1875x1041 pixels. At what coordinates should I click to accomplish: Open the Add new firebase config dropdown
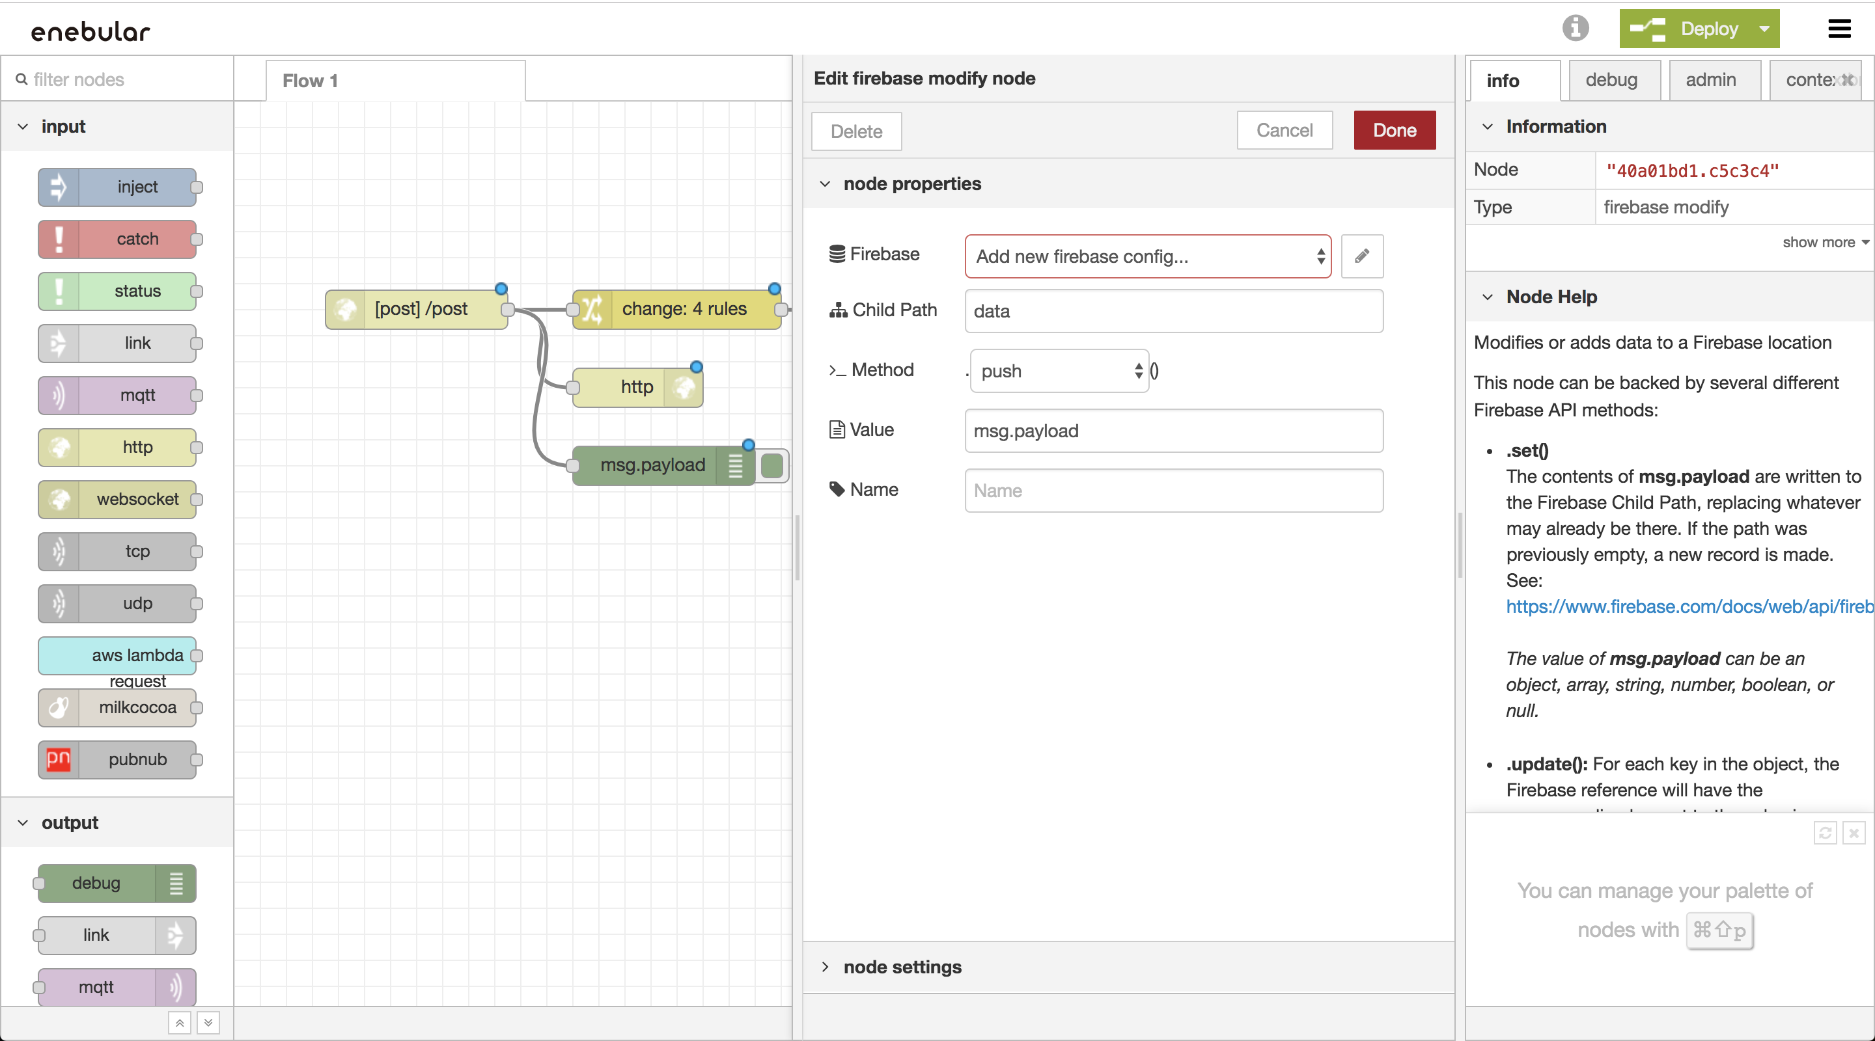(x=1147, y=256)
